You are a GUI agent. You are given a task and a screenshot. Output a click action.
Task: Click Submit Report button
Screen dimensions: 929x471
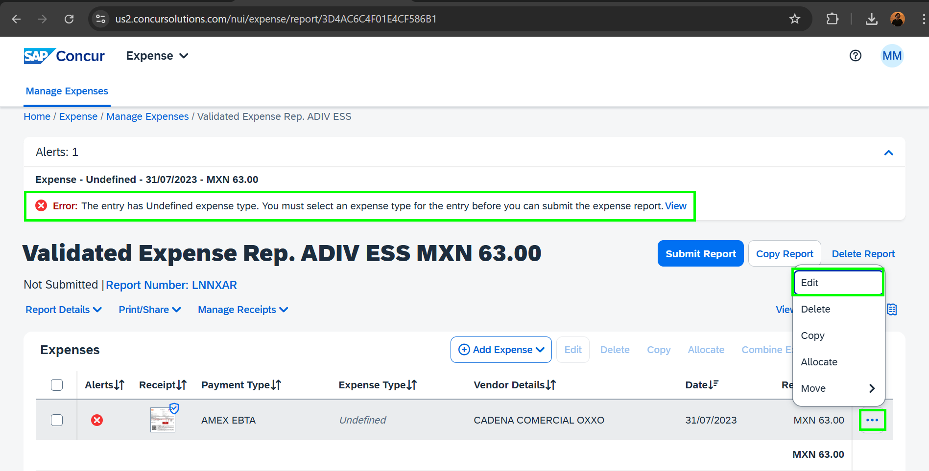[x=700, y=253]
